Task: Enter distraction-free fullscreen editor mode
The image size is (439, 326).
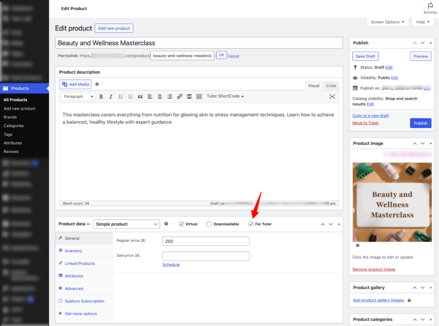Action: [332, 97]
